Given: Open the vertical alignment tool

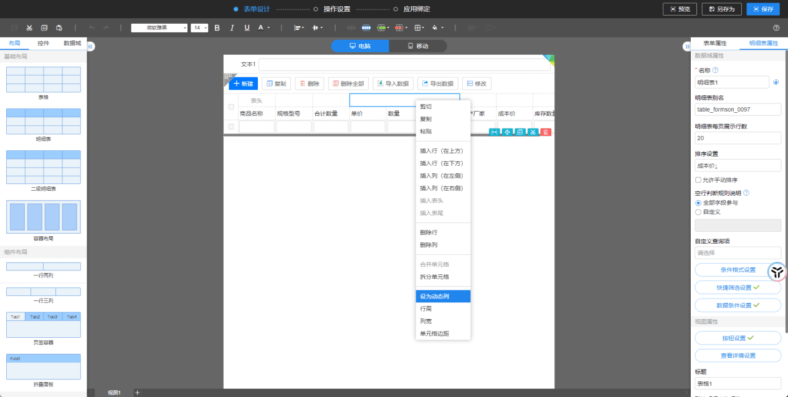Looking at the screenshot, I should coord(317,28).
